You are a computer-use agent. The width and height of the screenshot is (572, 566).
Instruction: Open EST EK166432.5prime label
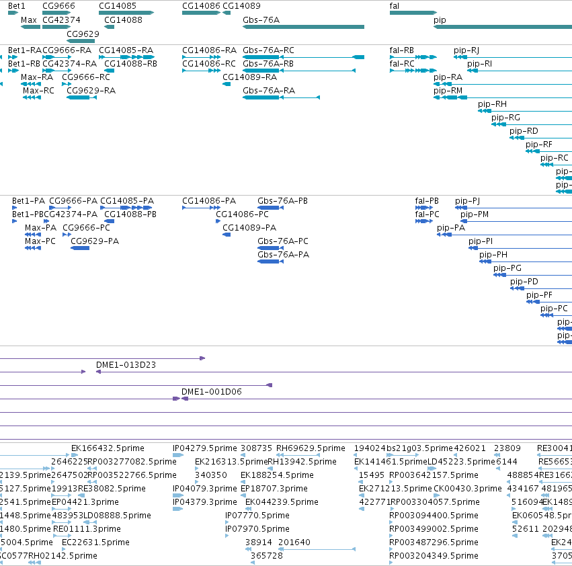pos(108,448)
